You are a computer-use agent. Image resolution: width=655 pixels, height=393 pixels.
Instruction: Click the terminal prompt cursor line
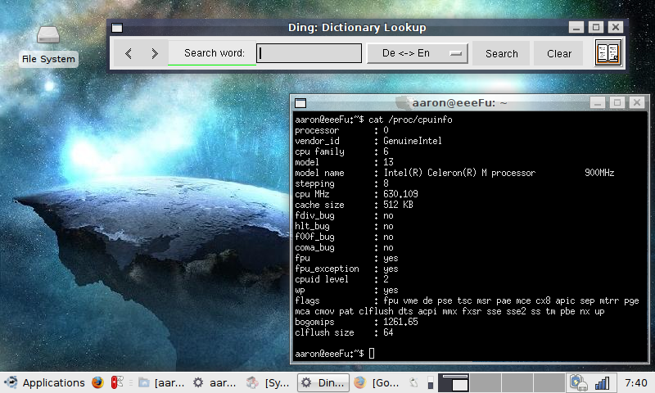[x=335, y=354]
